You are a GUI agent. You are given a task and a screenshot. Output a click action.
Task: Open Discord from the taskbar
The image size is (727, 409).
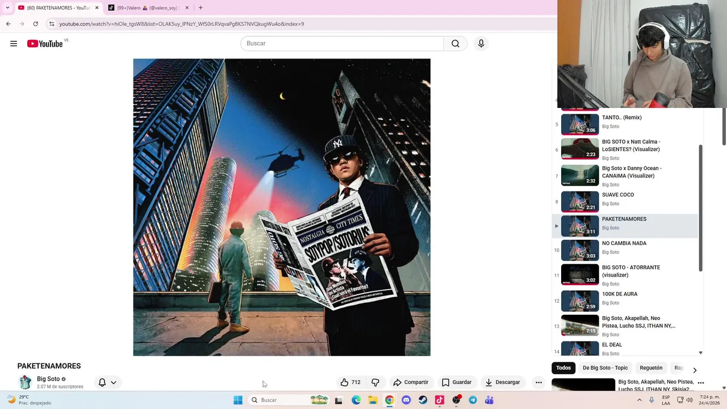click(406, 400)
